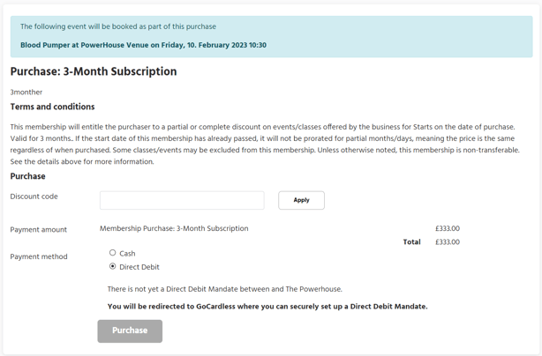
Task: Click the '3monther' subtitle text
Action: [x=26, y=92]
